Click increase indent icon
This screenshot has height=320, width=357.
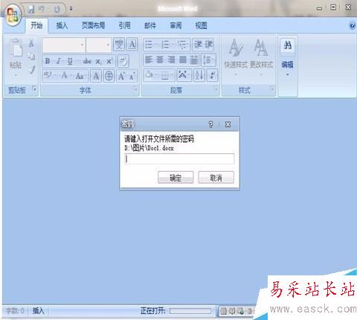pos(208,45)
